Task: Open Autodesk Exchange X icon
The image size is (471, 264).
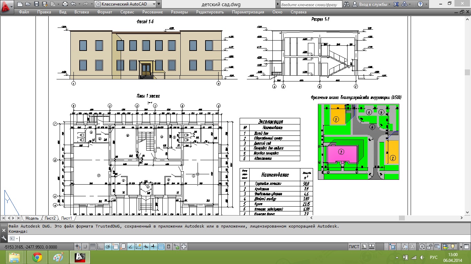Action: (x=397, y=4)
